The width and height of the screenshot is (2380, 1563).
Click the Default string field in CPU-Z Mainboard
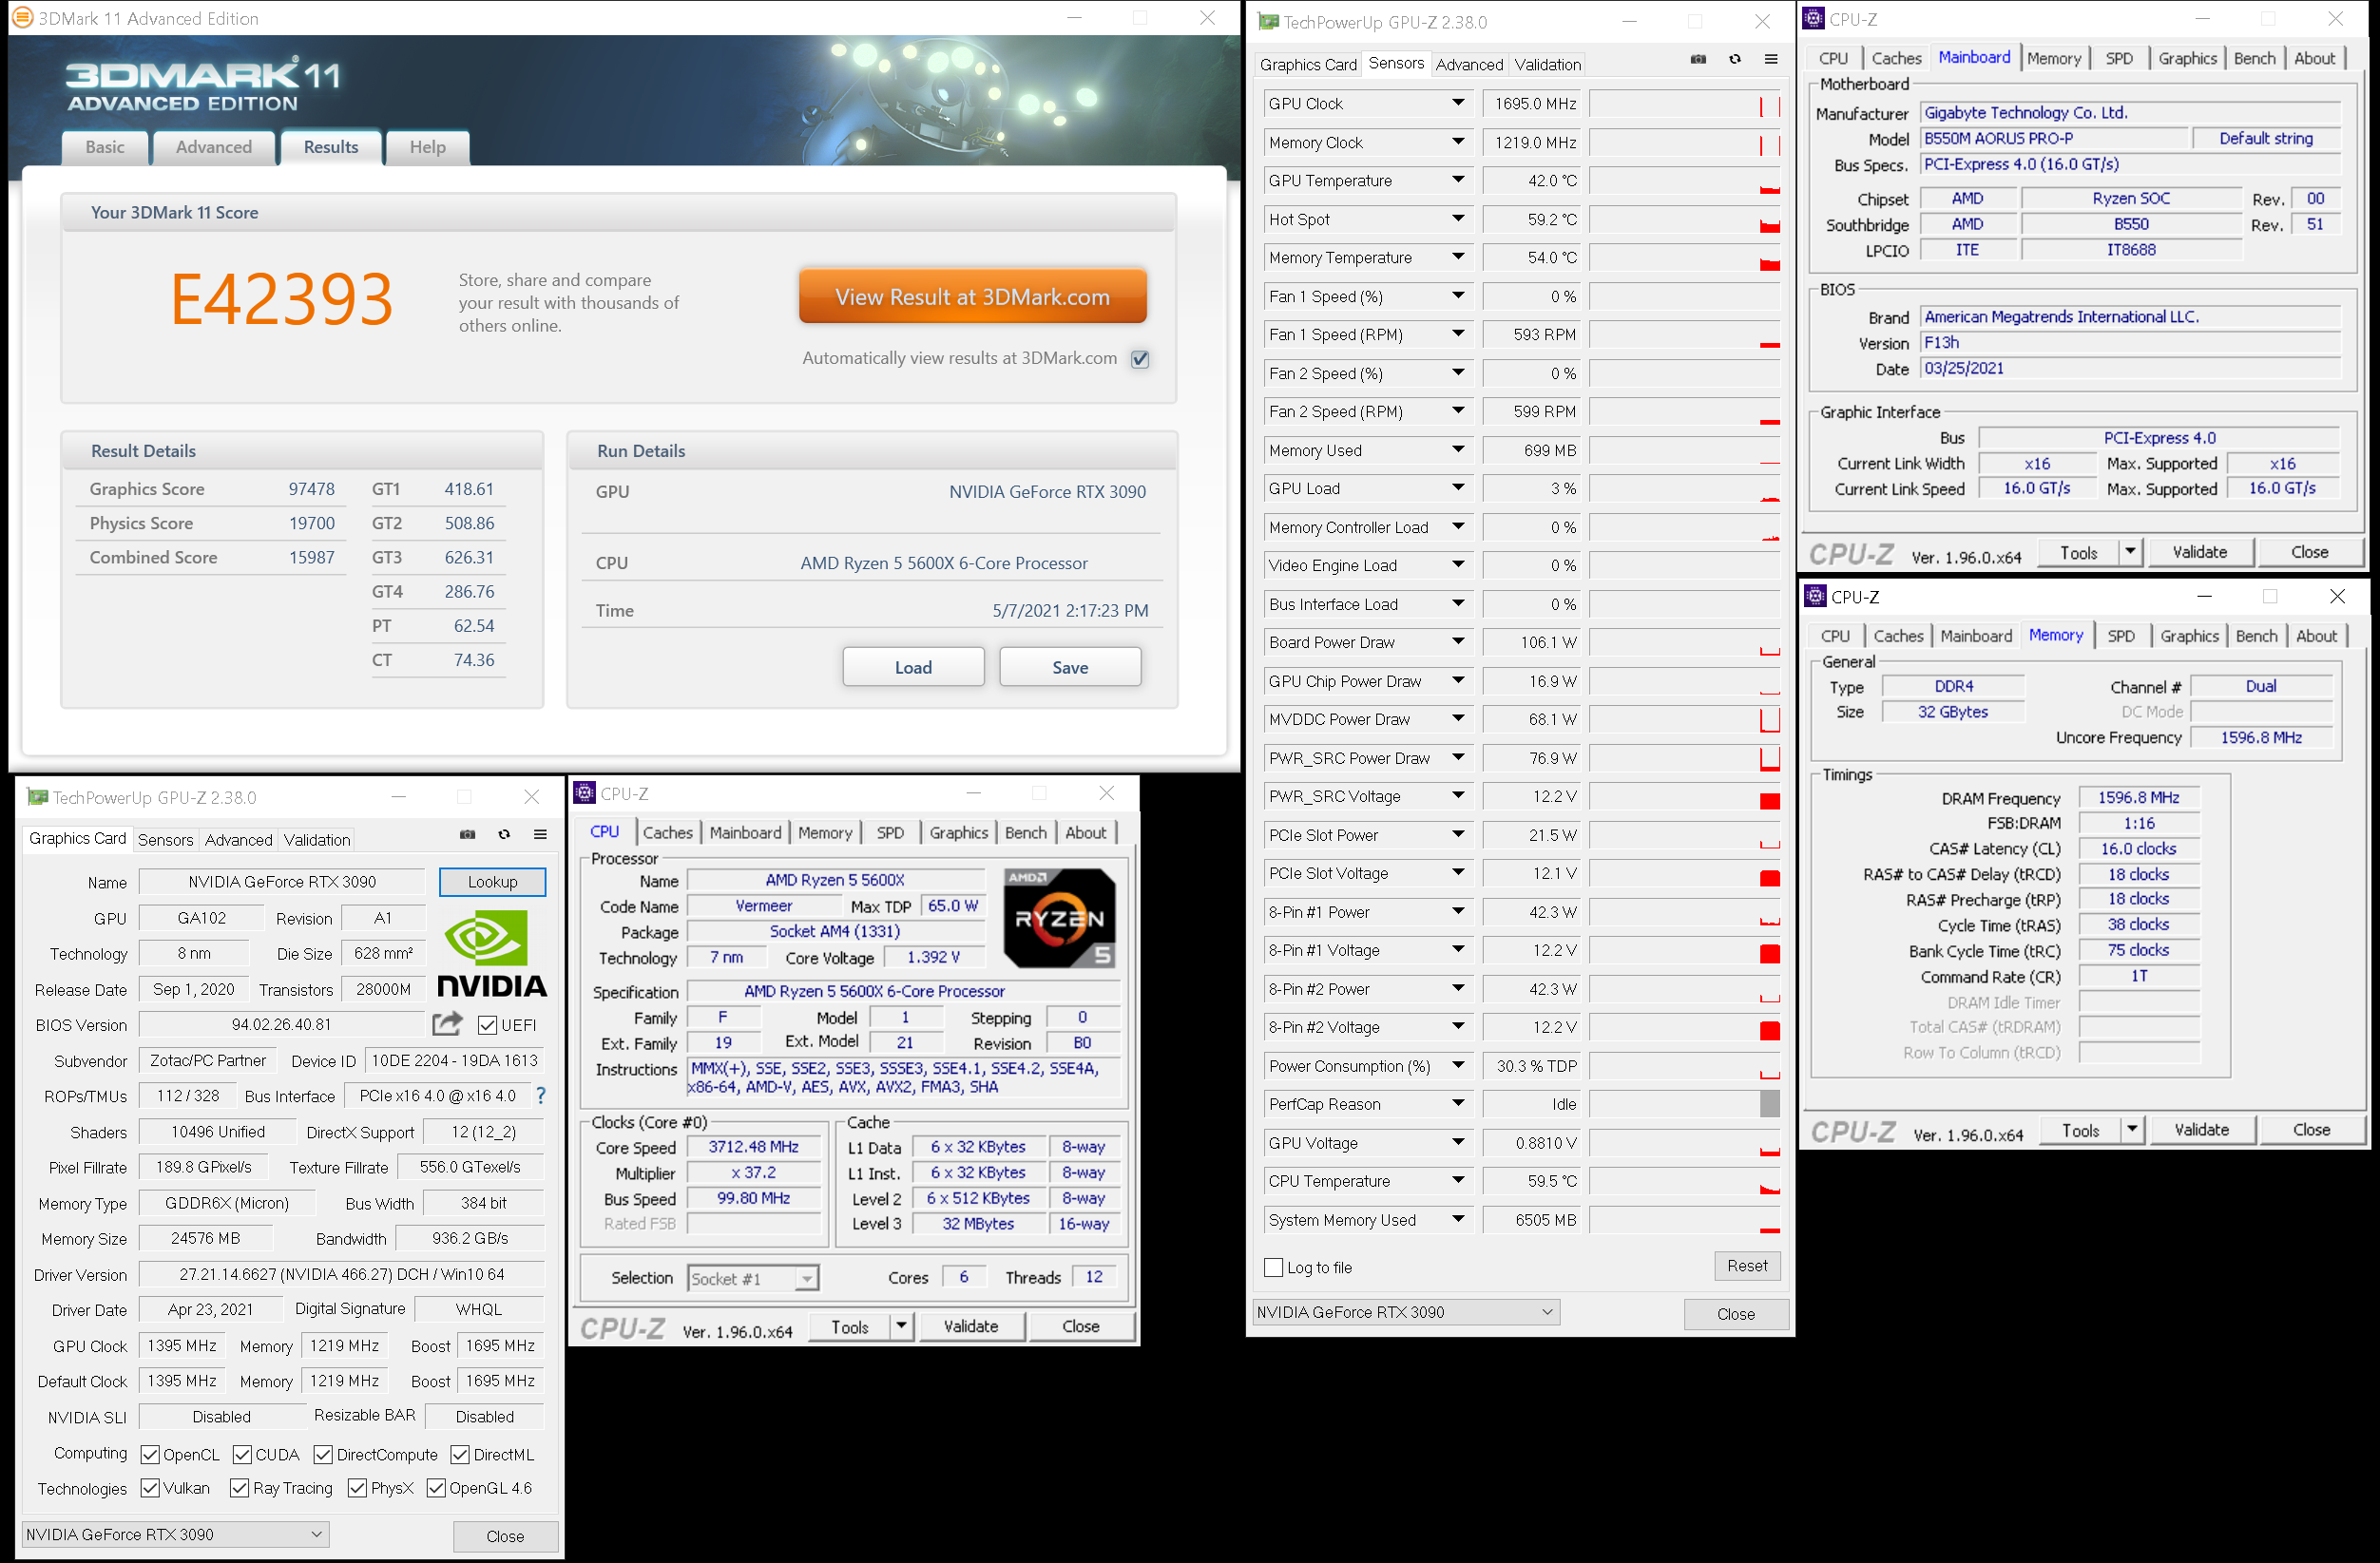2266,139
